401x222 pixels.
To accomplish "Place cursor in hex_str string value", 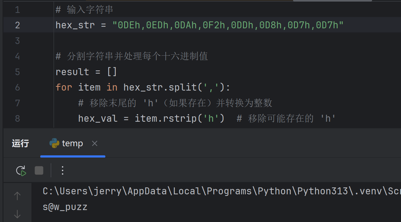I will point(228,25).
